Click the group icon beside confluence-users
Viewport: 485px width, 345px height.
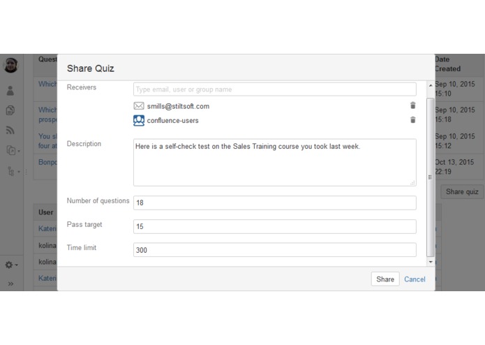tap(139, 120)
